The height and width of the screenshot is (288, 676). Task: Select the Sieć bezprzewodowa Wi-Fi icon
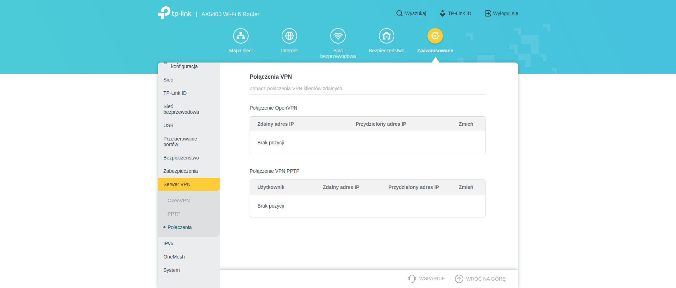[338, 36]
